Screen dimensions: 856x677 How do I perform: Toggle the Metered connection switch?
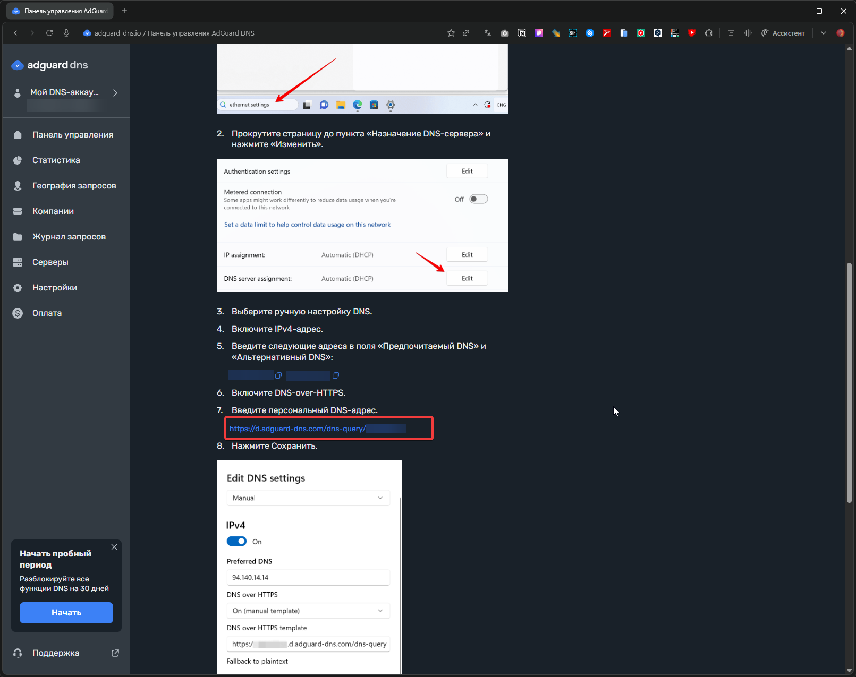(478, 199)
